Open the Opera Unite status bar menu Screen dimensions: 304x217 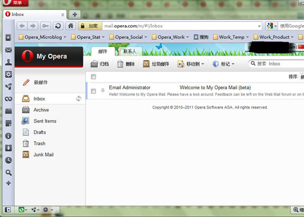click(35, 210)
